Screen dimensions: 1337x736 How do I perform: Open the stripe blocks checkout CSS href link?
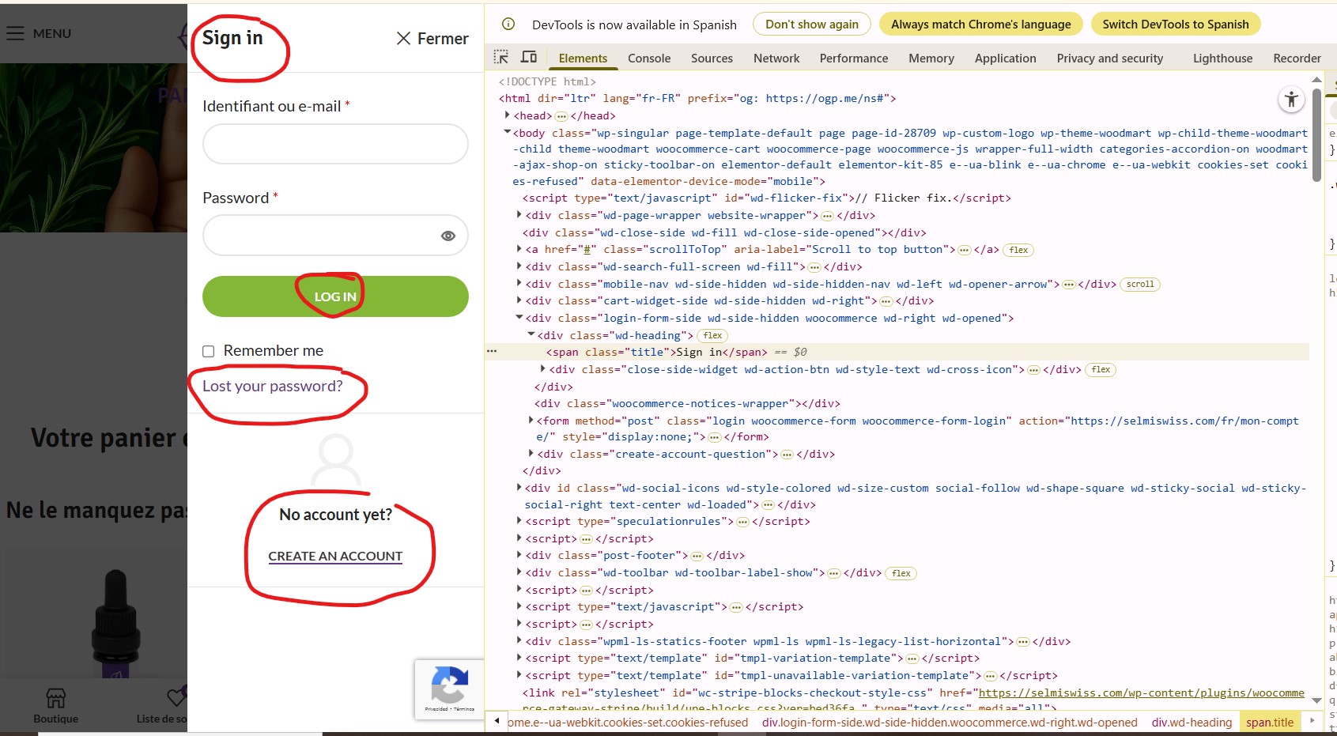tap(1142, 693)
